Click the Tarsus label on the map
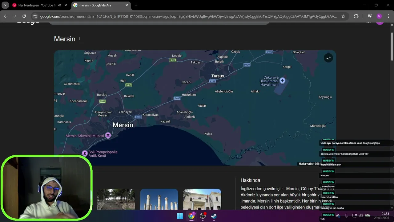The height and width of the screenshot is (222, 394). pyautogui.click(x=218, y=76)
